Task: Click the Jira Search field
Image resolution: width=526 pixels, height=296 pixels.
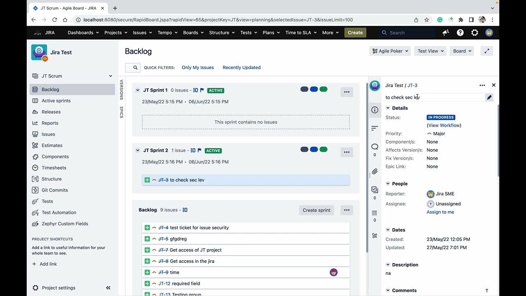Action: 407,32
